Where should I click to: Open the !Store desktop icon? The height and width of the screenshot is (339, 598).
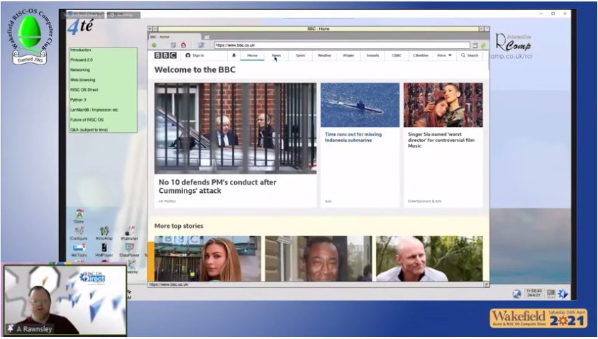pos(79,216)
